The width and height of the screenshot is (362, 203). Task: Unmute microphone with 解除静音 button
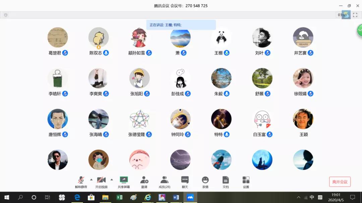81,182
